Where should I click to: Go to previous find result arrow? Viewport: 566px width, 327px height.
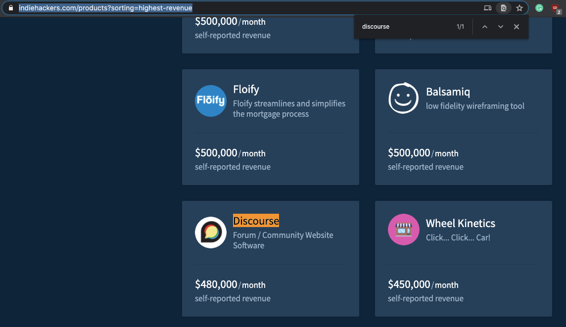tap(485, 27)
